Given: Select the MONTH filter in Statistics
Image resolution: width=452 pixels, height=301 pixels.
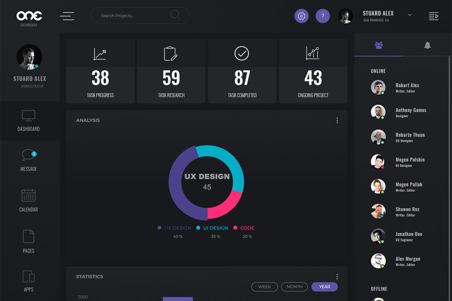Looking at the screenshot, I should pyautogui.click(x=294, y=287).
